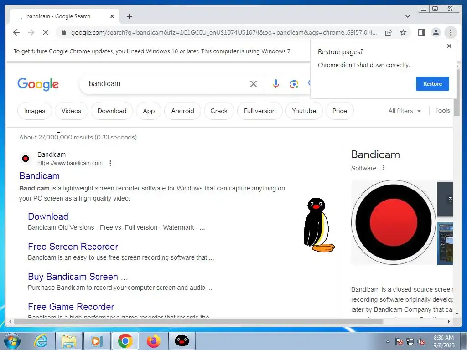The width and height of the screenshot is (467, 350).
Task: Open the Free Screen Recorder sitelink
Action: (x=73, y=247)
